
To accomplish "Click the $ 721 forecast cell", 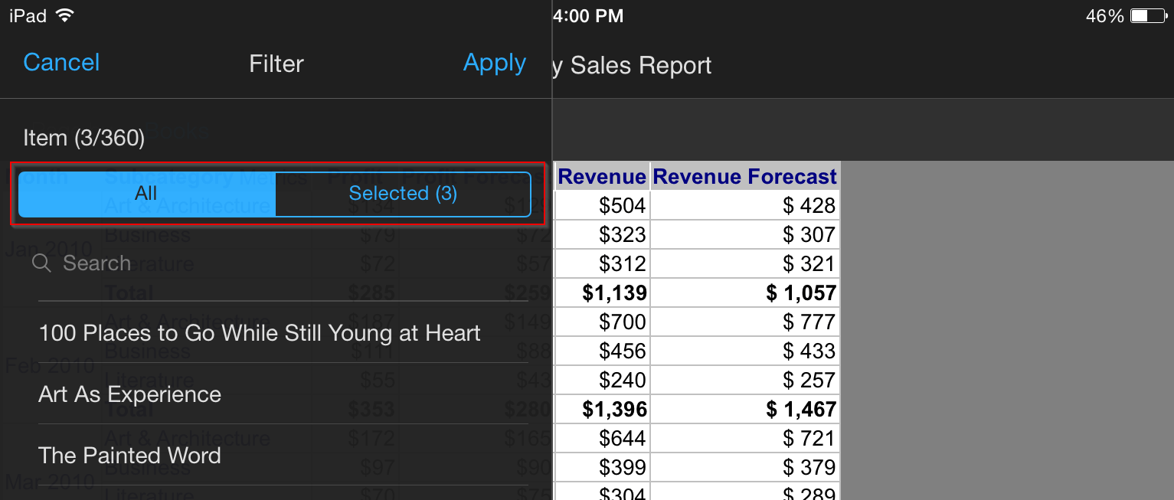I will point(745,438).
